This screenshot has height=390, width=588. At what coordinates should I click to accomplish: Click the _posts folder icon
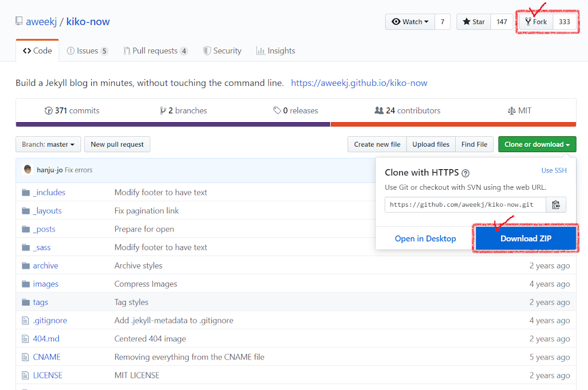26,229
